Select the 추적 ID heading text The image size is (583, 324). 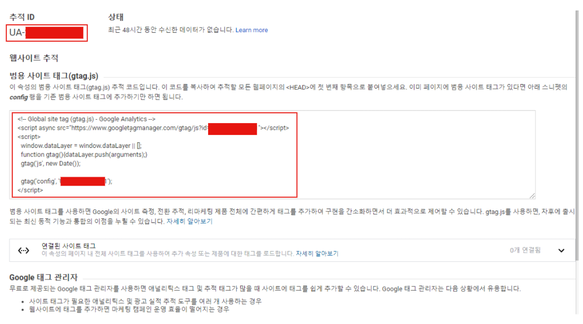(x=22, y=17)
